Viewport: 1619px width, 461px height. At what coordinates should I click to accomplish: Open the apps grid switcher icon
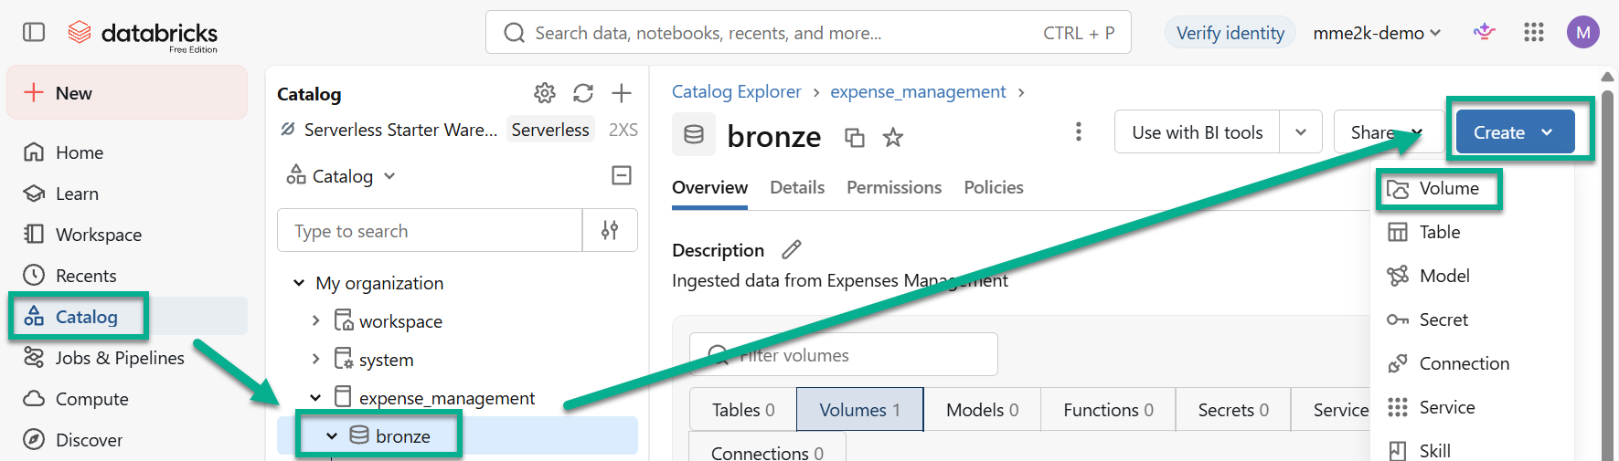pyautogui.click(x=1534, y=32)
